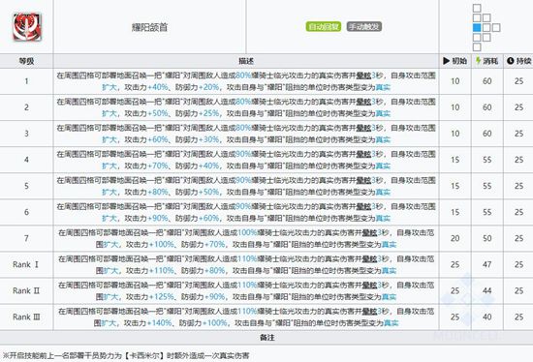
Task: Click the 真实 link in level 7 description
Action: click(389, 245)
